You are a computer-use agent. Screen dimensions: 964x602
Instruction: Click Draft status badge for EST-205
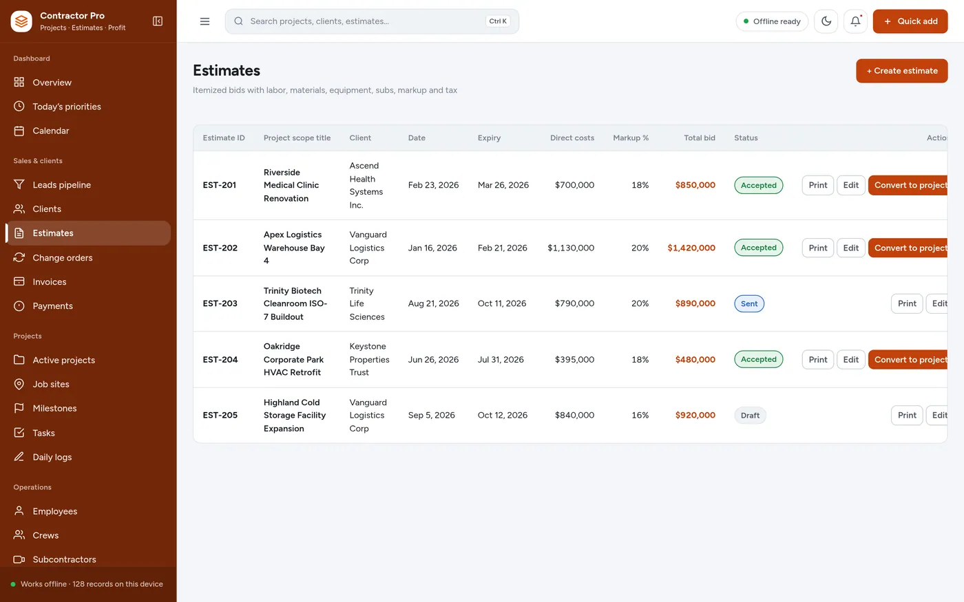click(750, 416)
